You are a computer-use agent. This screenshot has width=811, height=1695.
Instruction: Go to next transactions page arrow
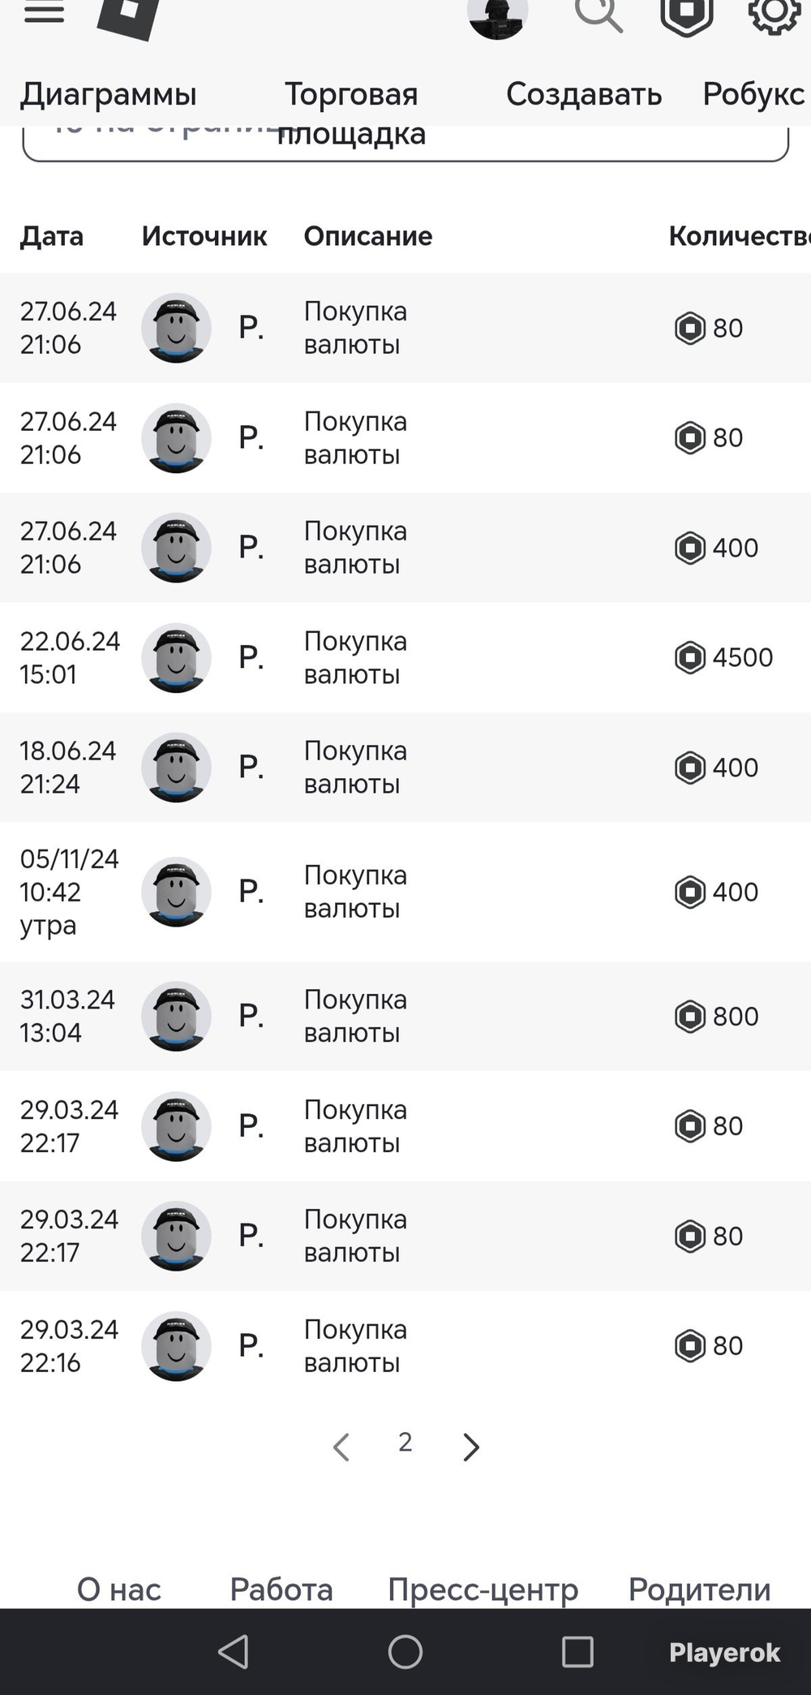[x=470, y=1448]
